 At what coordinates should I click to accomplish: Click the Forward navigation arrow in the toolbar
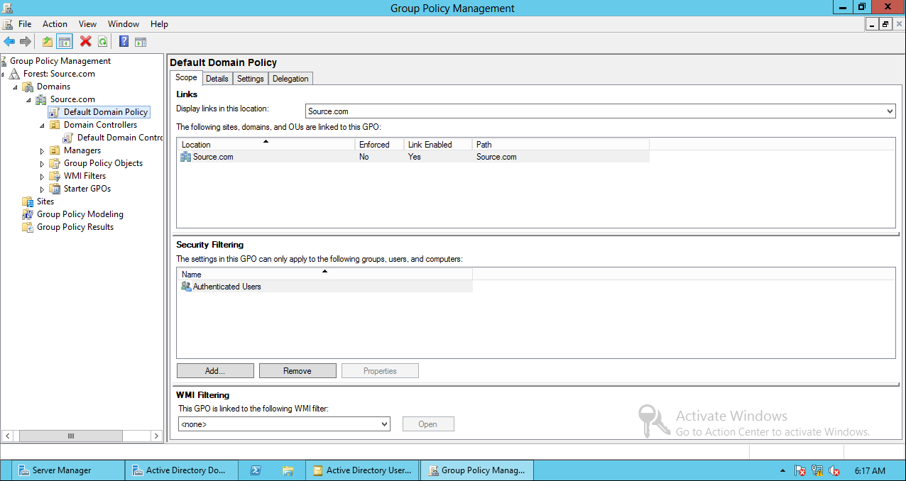click(26, 41)
